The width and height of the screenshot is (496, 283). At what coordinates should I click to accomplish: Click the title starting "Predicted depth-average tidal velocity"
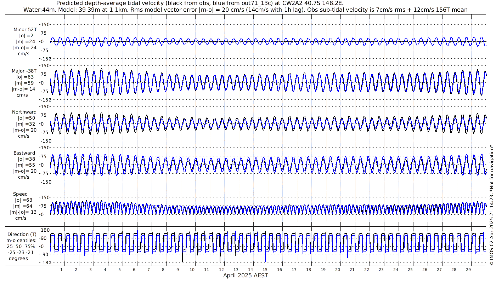(x=200, y=3)
